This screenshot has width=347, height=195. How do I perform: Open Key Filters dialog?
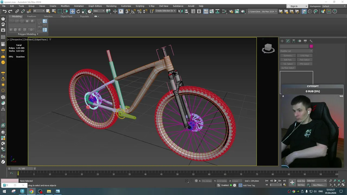pos(319,185)
